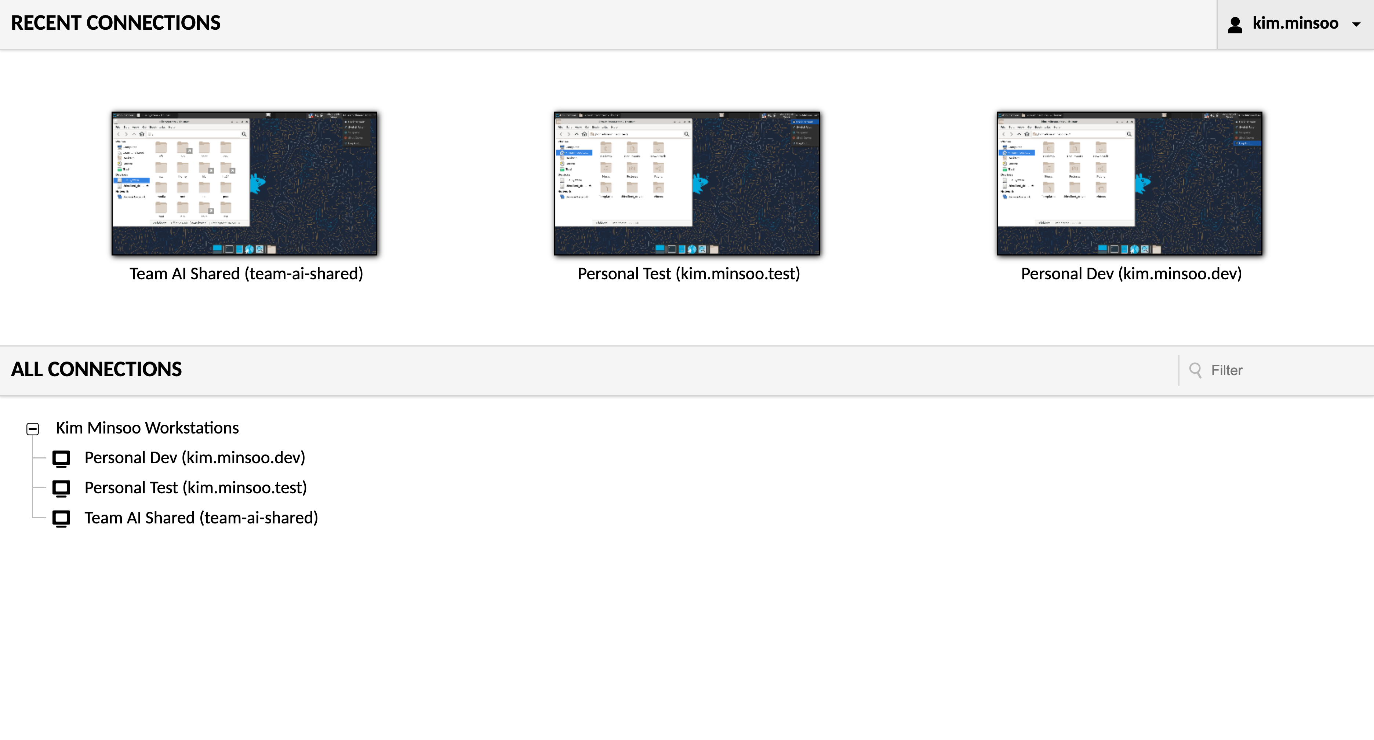
Task: Click monitor icon next to Personal Dev
Action: (61, 458)
